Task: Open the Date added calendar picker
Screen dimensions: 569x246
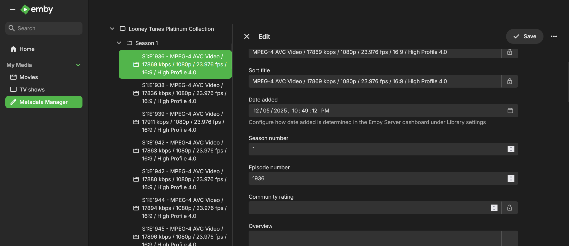Action: pyautogui.click(x=510, y=110)
